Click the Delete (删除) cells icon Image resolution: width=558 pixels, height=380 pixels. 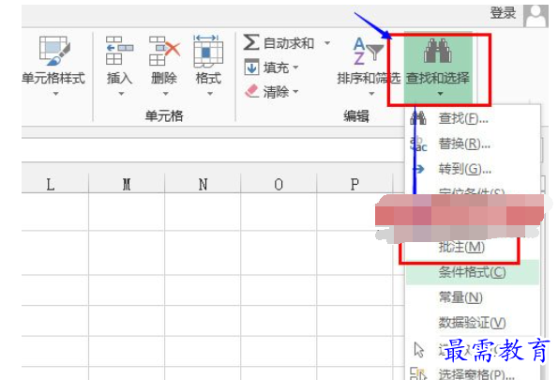click(x=164, y=51)
